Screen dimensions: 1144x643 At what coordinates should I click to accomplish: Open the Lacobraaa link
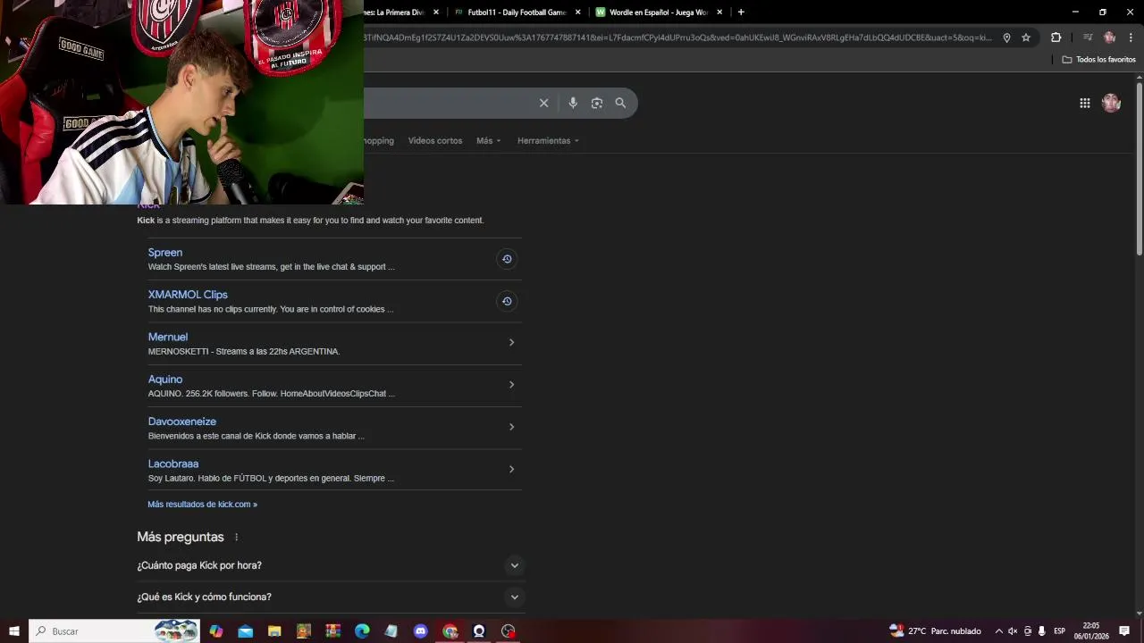[x=173, y=463]
